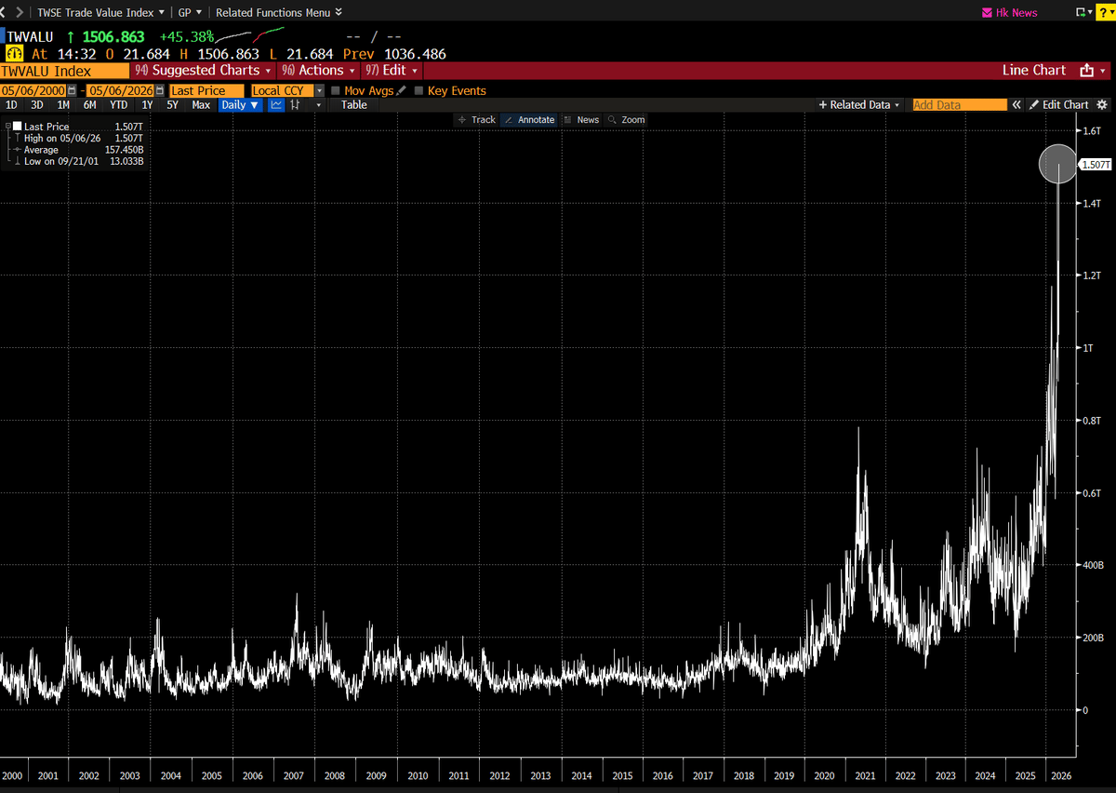The image size is (1116, 793).
Task: Open chart settings gear icon
Action: pyautogui.click(x=1102, y=105)
